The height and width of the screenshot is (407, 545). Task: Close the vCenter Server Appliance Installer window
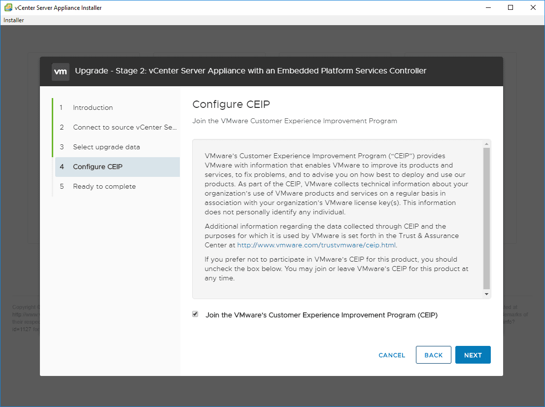pos(533,7)
